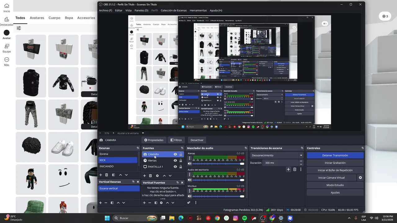
Task: Close the Vertical Fuentes dock
Action: tap(182, 182)
